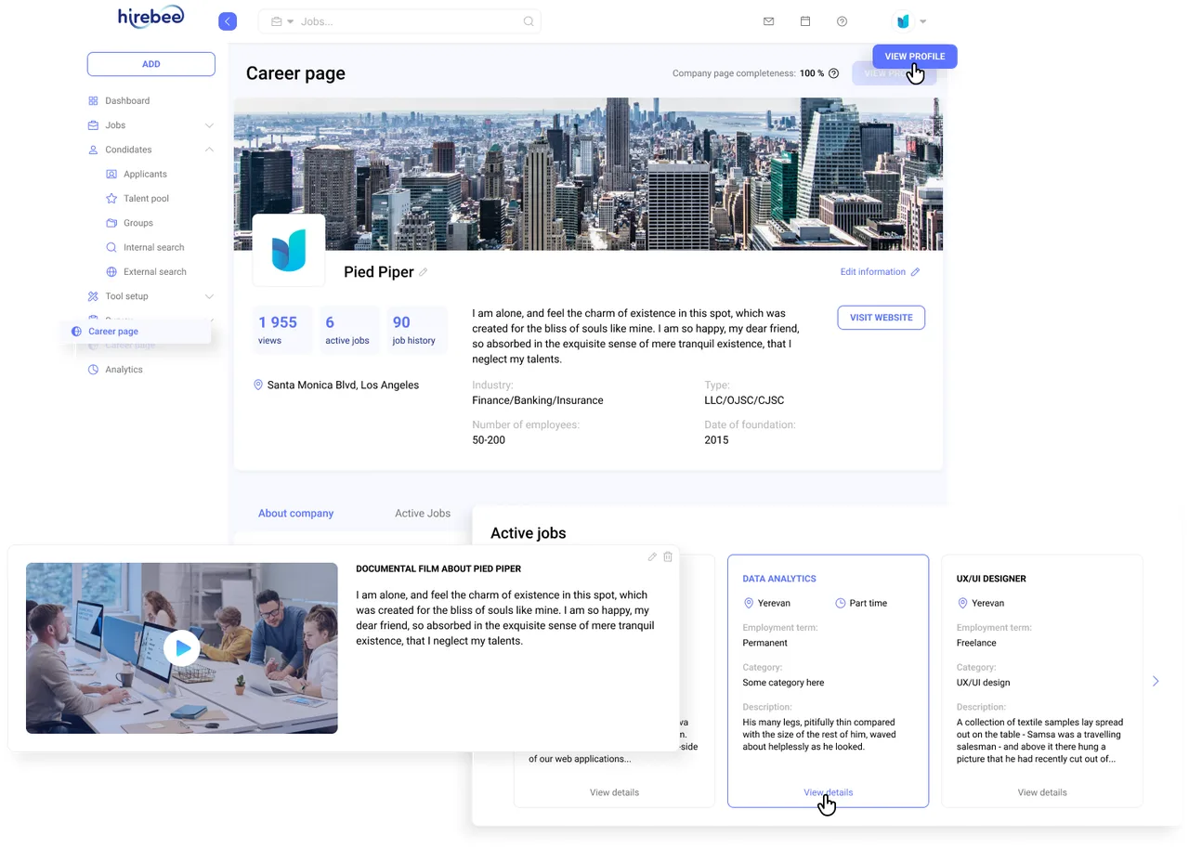Click the Applicants person icon

tap(111, 174)
